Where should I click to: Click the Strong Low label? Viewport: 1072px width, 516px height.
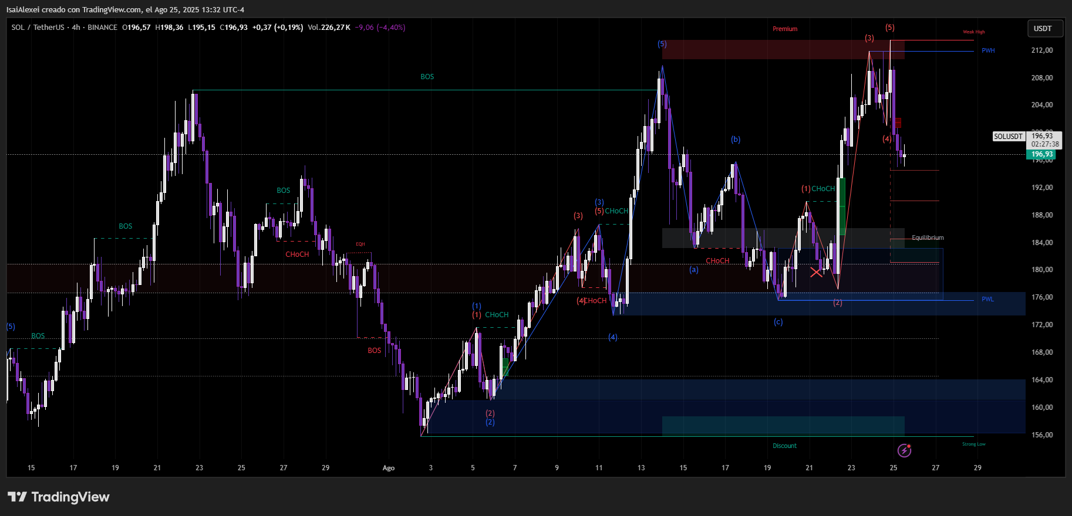(x=974, y=444)
